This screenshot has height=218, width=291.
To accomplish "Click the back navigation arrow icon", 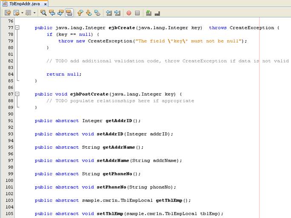I will point(17,13).
